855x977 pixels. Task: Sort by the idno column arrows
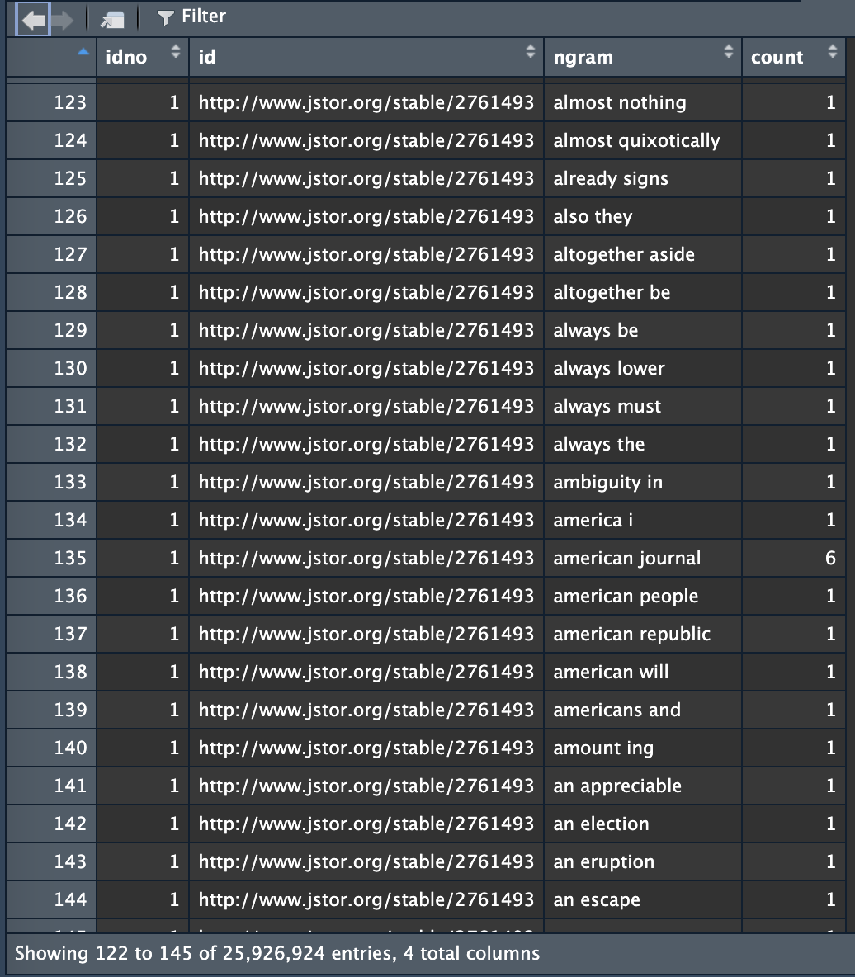click(x=175, y=53)
